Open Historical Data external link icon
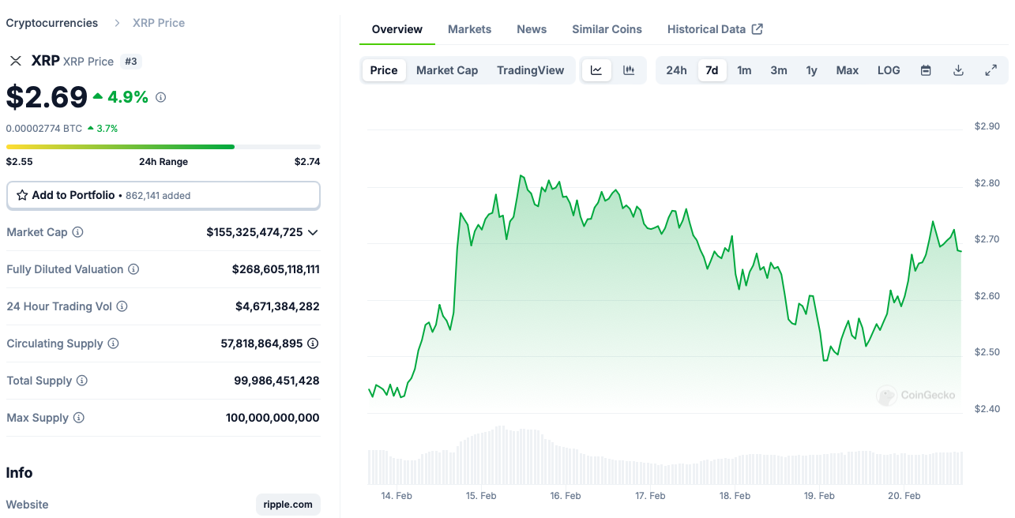Screen dimensions: 1015x518 pyautogui.click(x=757, y=28)
